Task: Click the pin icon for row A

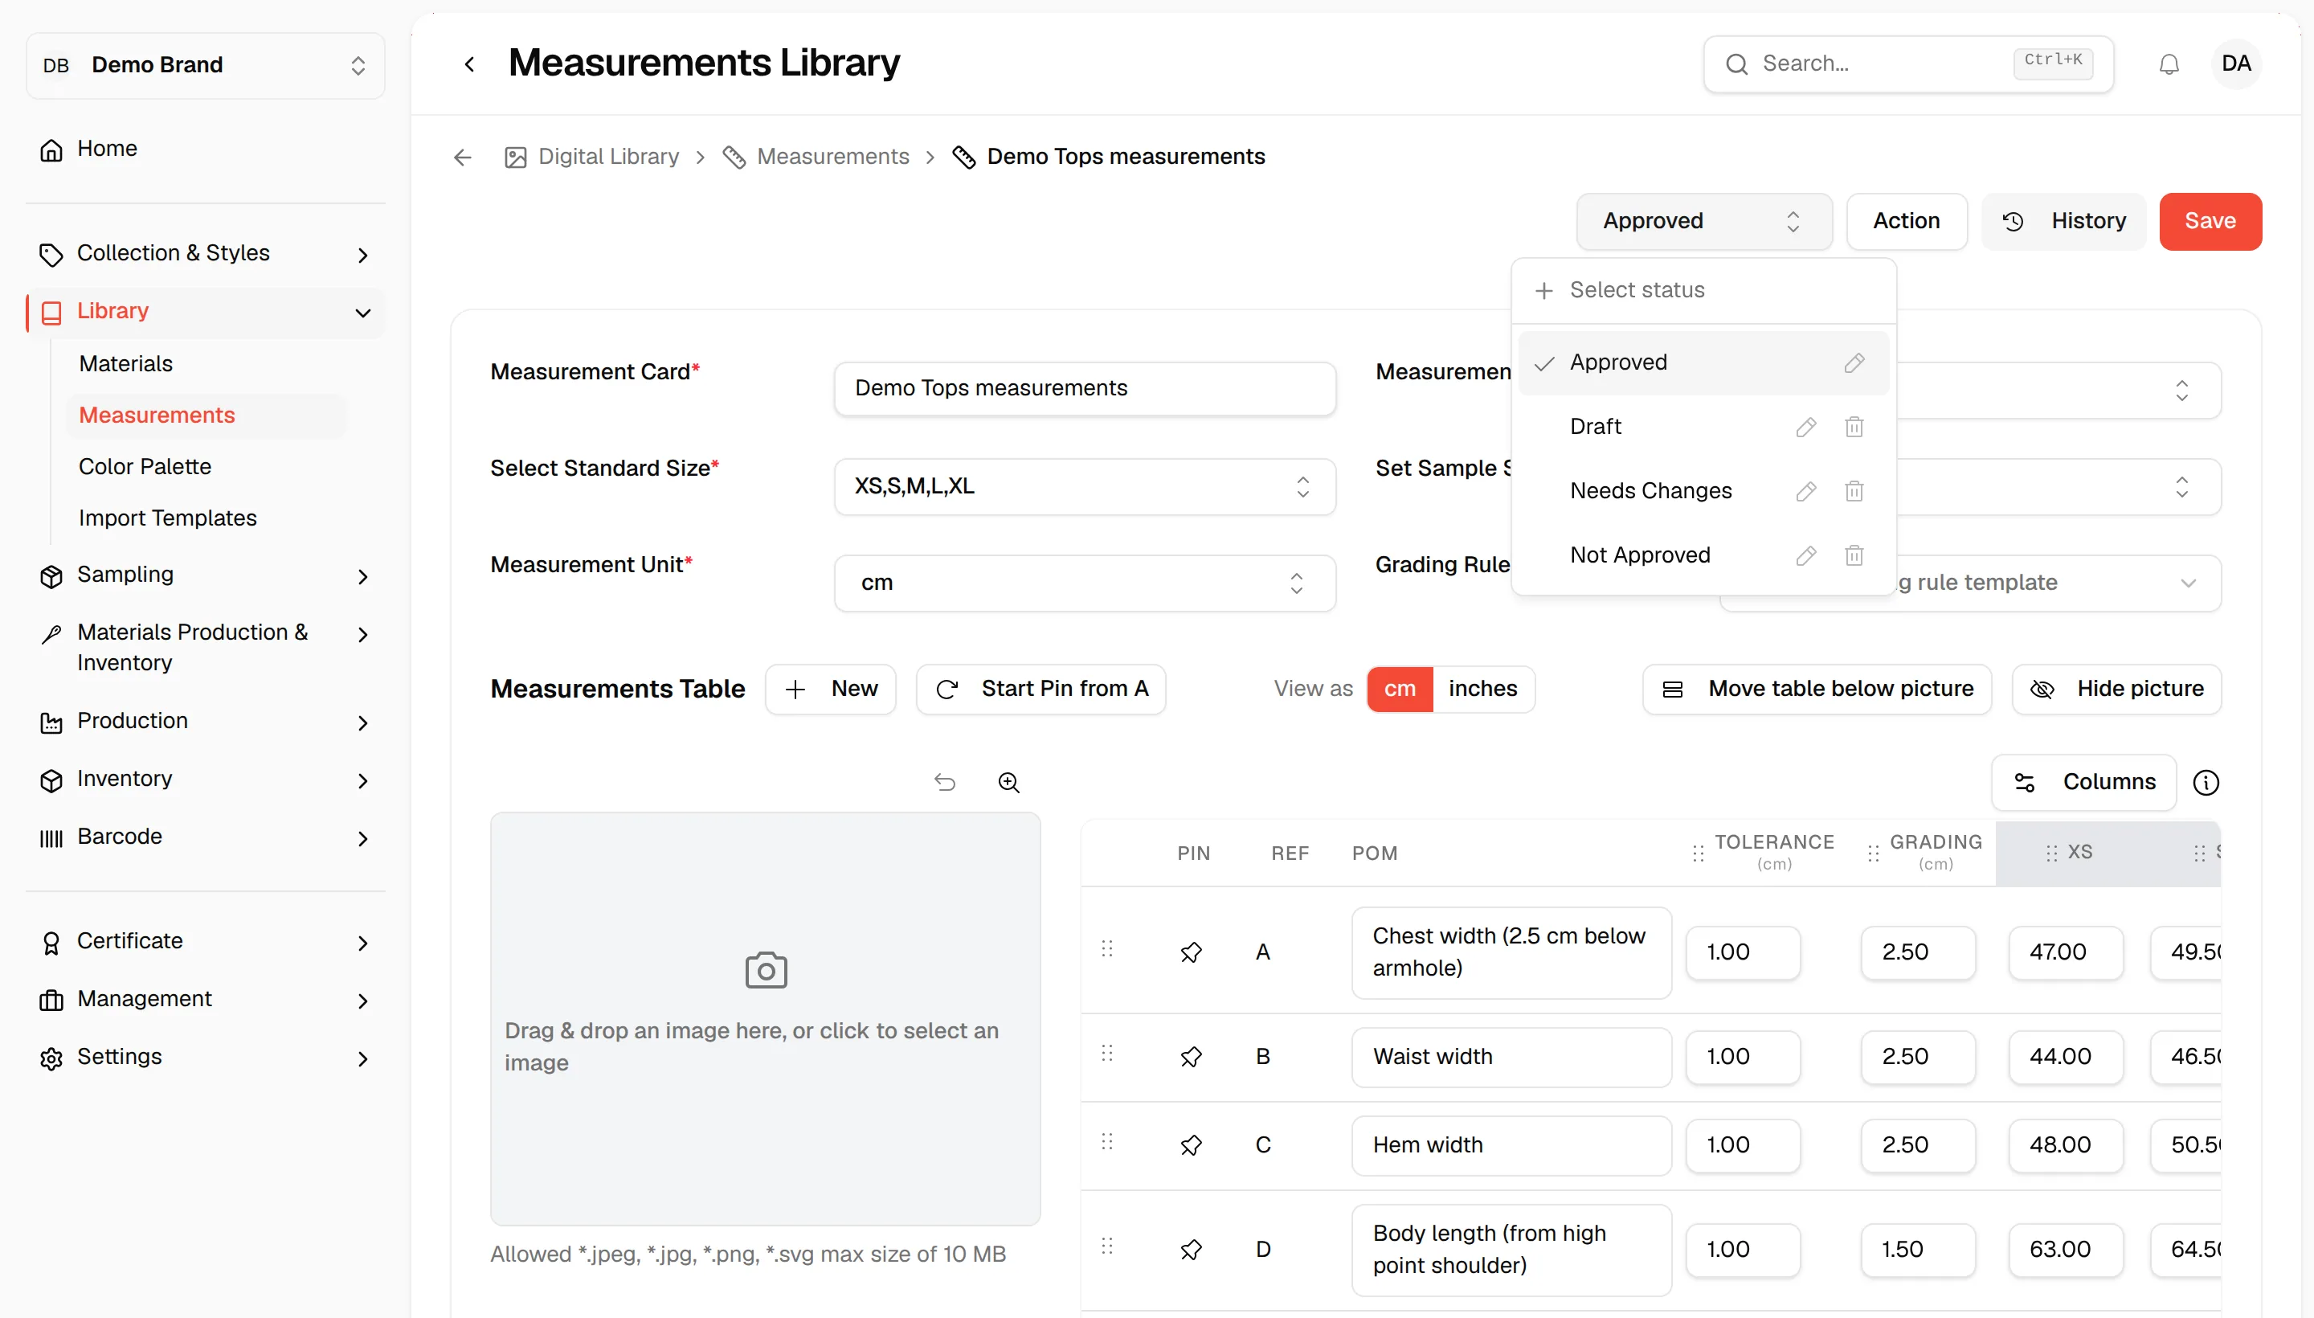Action: point(1191,952)
